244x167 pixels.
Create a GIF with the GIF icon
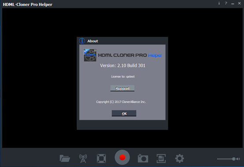tap(161, 159)
